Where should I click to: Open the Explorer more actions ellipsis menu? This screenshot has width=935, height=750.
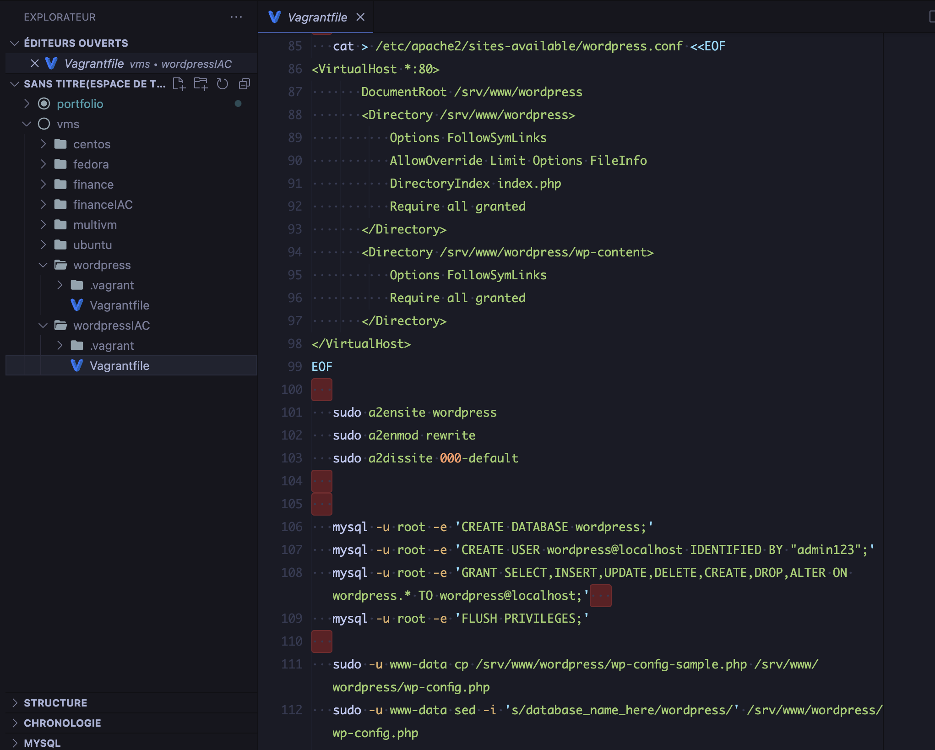click(236, 17)
